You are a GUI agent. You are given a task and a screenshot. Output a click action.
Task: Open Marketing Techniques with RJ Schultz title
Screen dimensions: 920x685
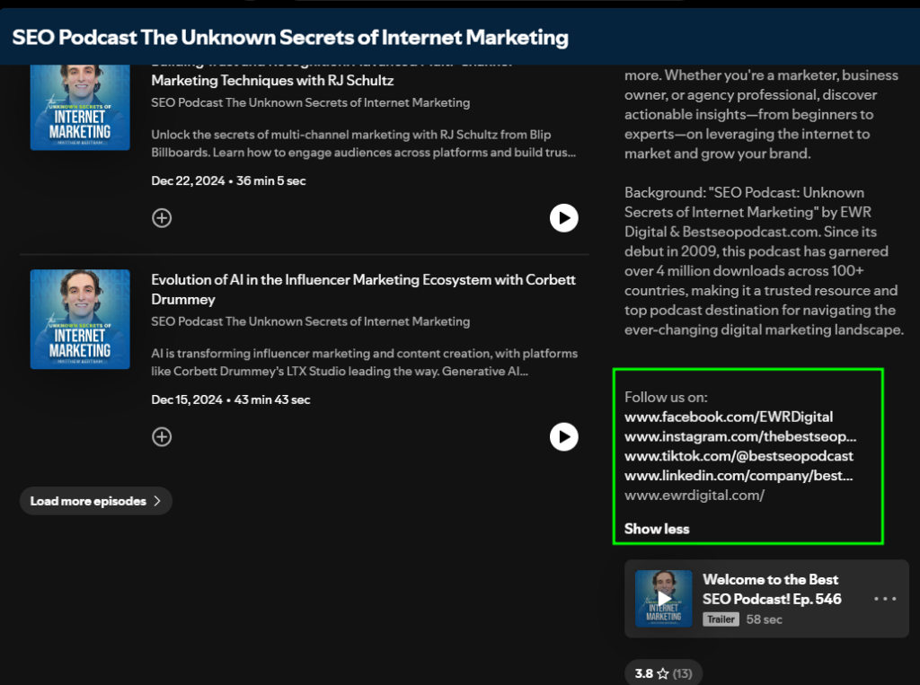(x=272, y=81)
